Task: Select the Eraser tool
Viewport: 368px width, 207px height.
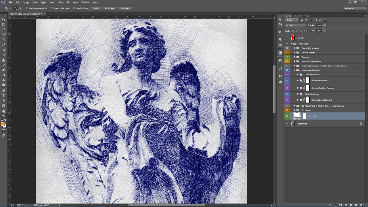Action: point(4,70)
